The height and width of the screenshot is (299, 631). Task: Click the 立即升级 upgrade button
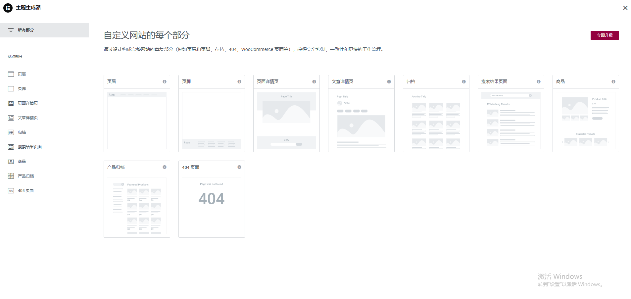(605, 35)
